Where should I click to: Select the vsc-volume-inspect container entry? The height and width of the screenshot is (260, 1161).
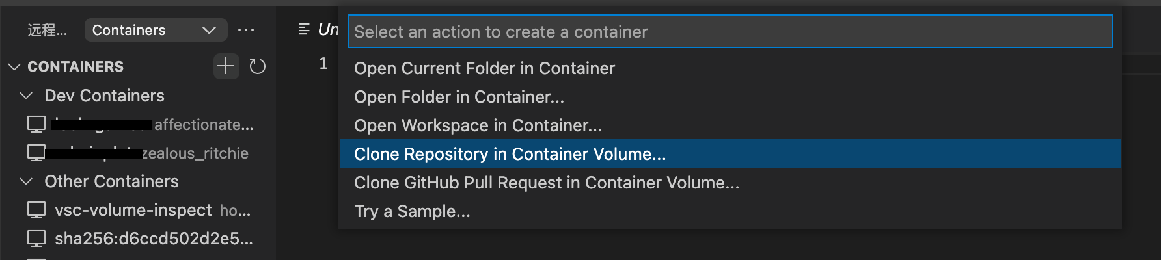pyautogui.click(x=133, y=210)
